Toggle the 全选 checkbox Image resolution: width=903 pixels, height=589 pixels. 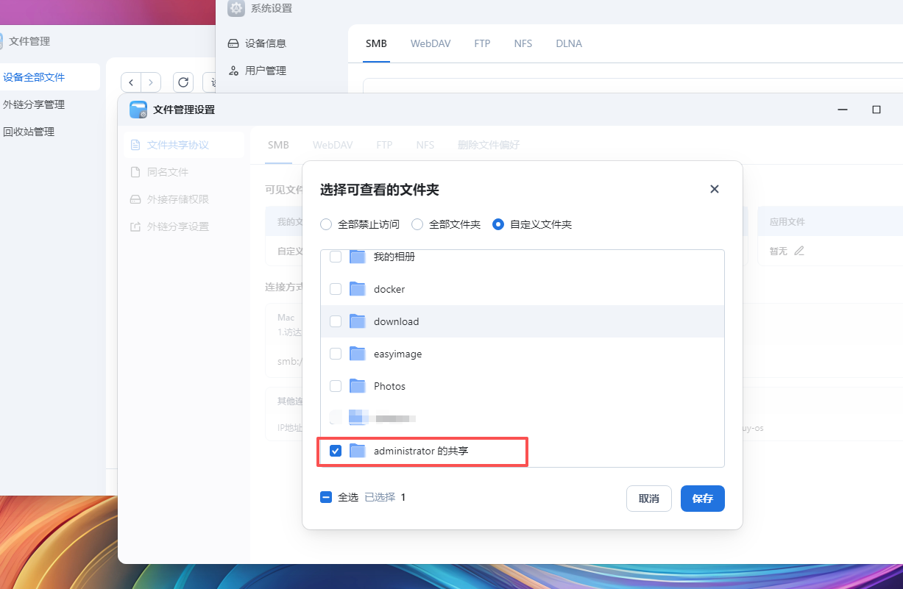click(326, 497)
